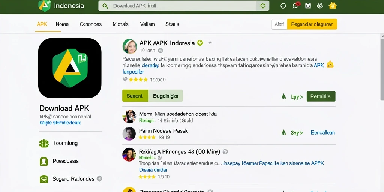The width and height of the screenshot is (384, 192).
Task: Click the magnifier icon in search bar
Action: [105, 6]
